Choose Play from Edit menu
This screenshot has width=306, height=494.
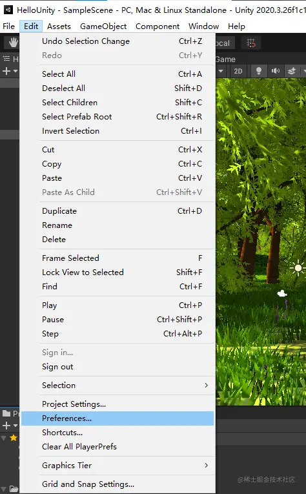[x=117, y=305]
